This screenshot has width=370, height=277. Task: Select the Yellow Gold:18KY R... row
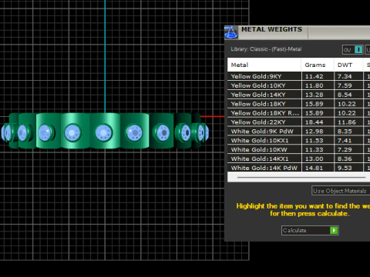(298, 113)
